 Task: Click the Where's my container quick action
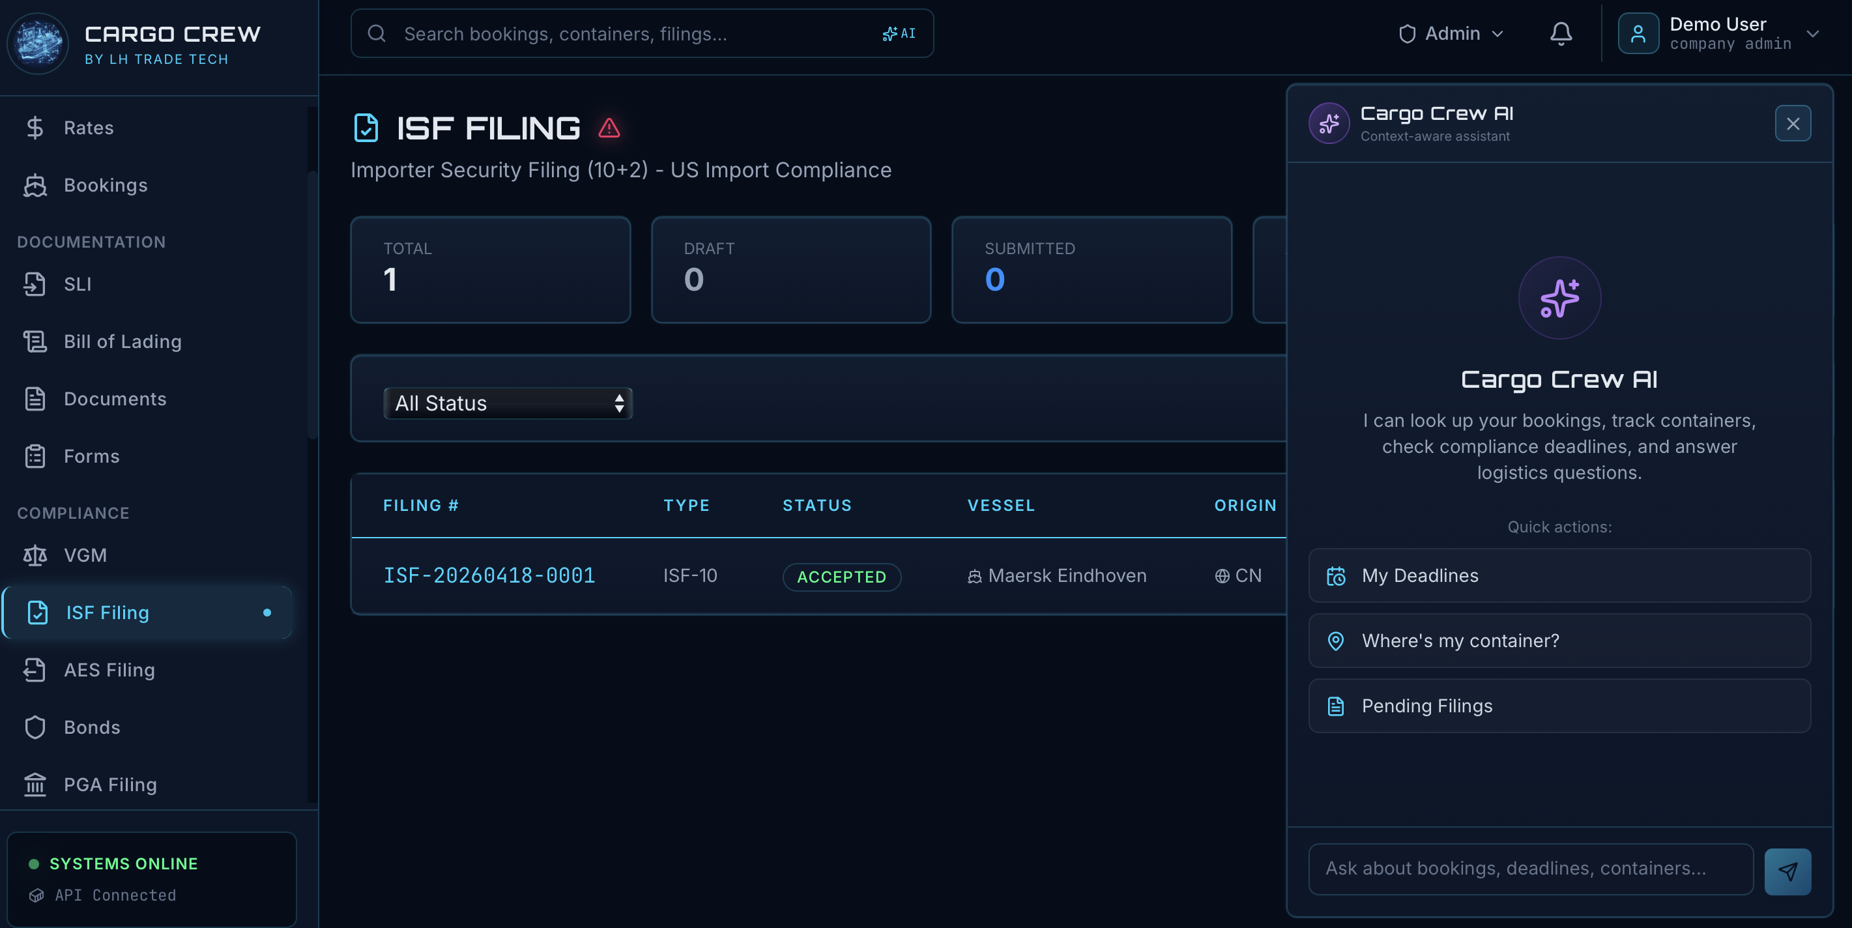click(1558, 641)
